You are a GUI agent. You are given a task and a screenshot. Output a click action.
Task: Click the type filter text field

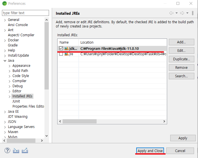(25, 13)
